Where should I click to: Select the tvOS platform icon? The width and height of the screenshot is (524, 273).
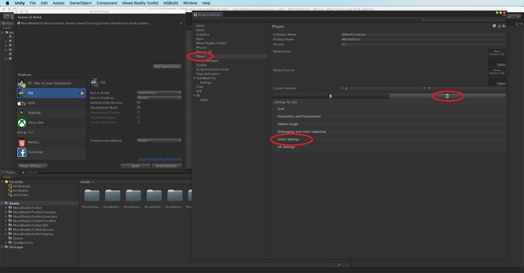coord(22,103)
